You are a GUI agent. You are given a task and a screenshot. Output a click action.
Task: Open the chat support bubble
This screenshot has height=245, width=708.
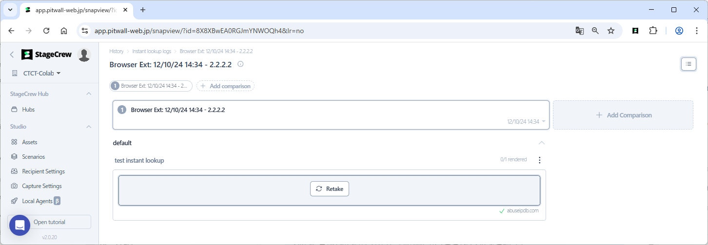pyautogui.click(x=20, y=225)
